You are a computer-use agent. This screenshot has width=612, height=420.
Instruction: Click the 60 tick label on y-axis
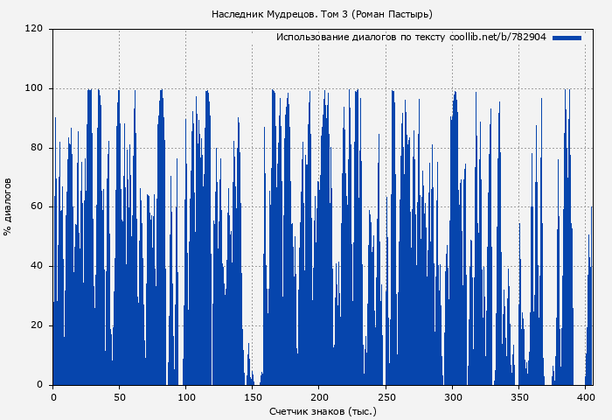(37, 207)
